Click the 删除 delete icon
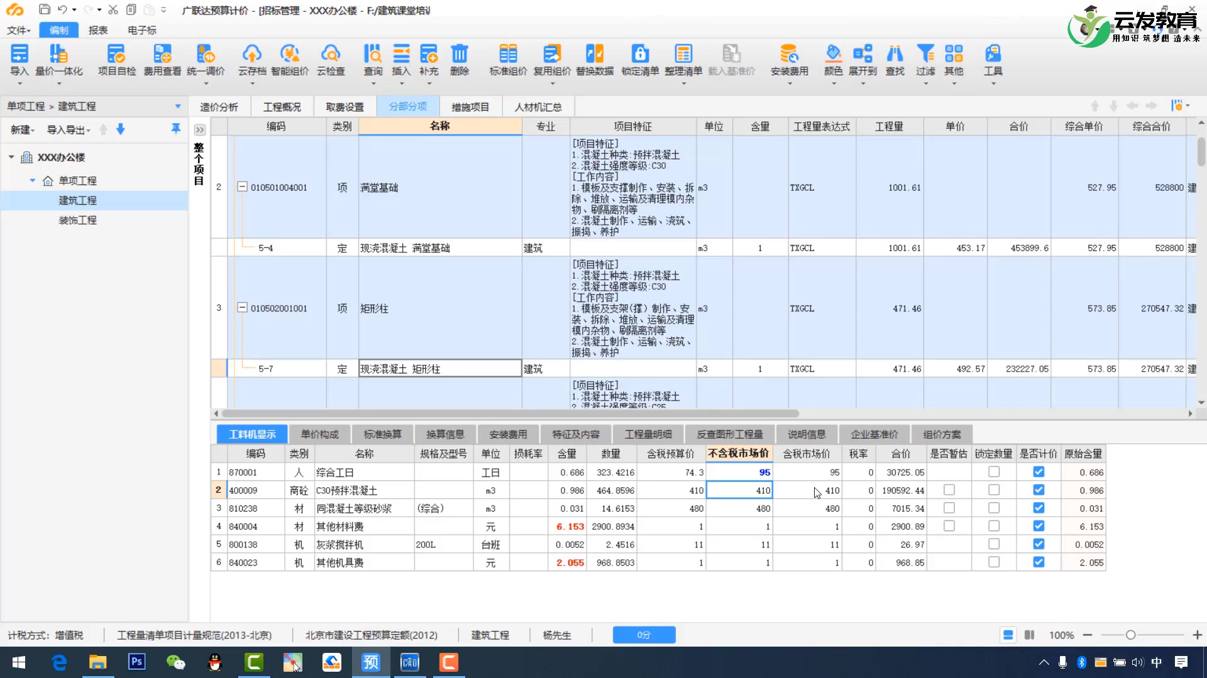This screenshot has height=678, width=1207. pyautogui.click(x=460, y=60)
